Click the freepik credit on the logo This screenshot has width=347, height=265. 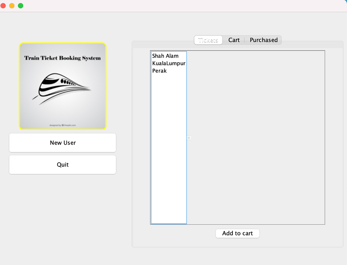(62, 125)
